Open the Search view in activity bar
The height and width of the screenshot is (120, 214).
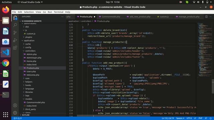point(15,25)
